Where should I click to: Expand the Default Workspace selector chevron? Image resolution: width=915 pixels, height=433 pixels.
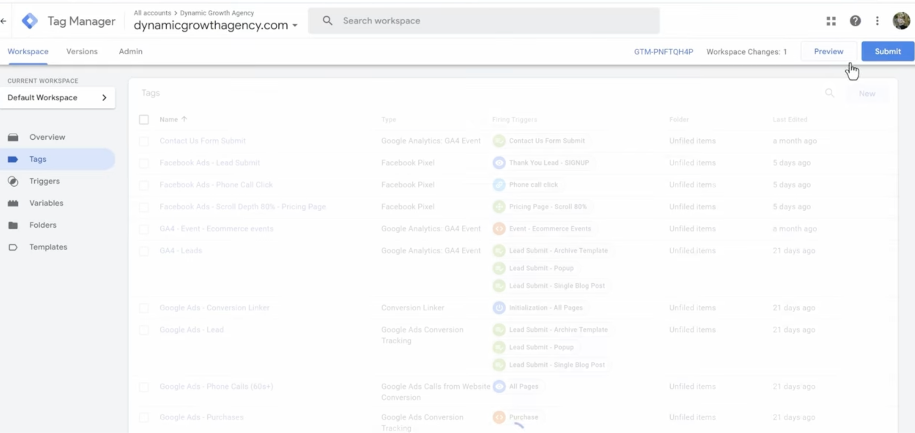(x=104, y=97)
